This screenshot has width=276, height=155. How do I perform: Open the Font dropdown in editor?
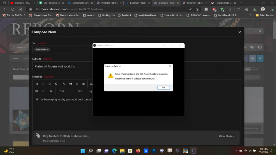(65, 91)
